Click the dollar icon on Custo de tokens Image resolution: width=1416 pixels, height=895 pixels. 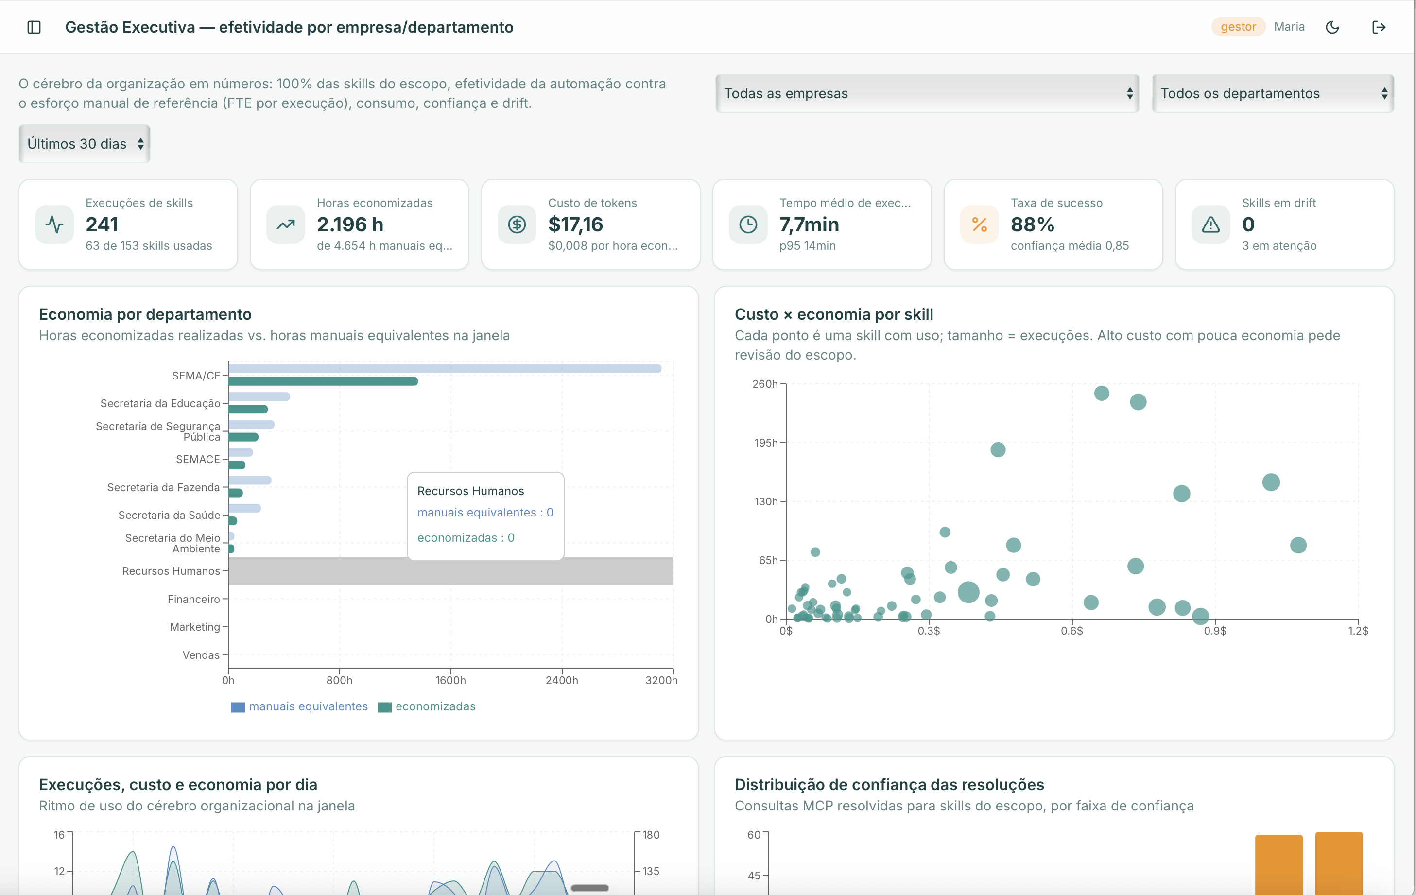pos(517,224)
